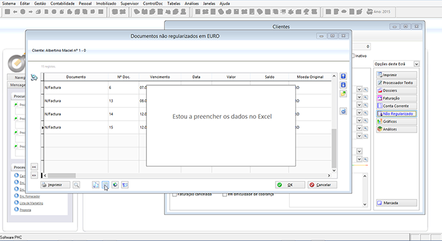The image size is (442, 241).
Task: Click the collapse columns '><' button
Action: 34,167
